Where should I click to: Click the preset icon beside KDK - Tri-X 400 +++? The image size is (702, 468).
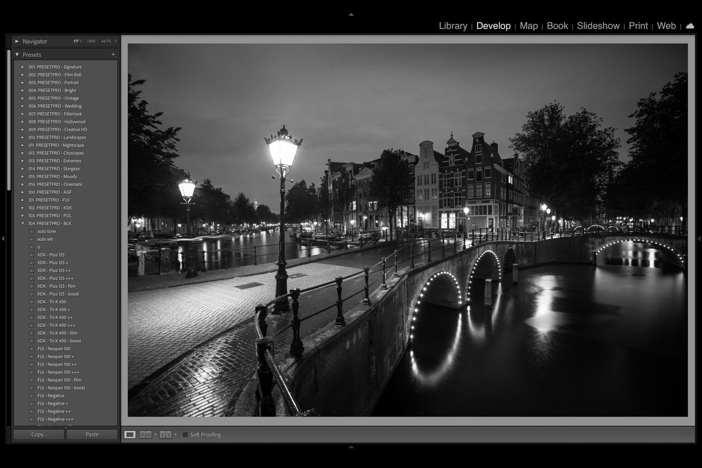click(32, 325)
